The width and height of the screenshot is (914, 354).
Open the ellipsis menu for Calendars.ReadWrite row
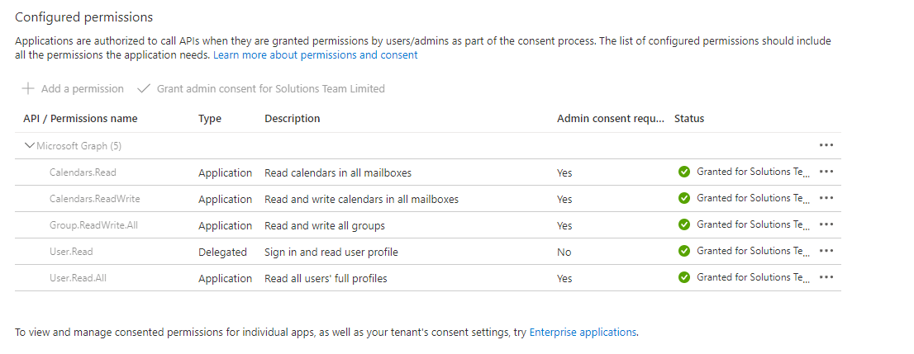[x=826, y=198]
